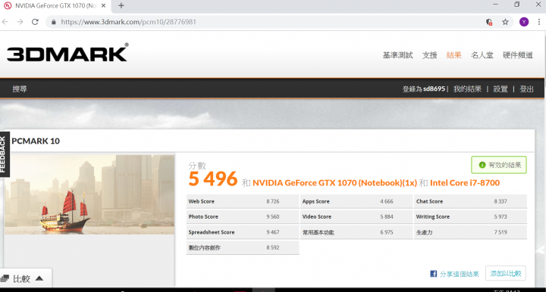
Task: Open the purple profile avatar
Action: pyautogui.click(x=524, y=22)
